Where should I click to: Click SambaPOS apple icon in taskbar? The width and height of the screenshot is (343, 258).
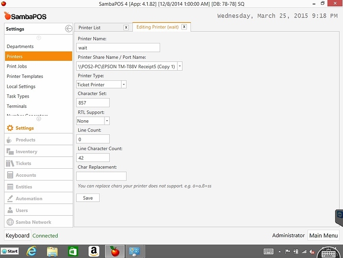click(x=115, y=251)
